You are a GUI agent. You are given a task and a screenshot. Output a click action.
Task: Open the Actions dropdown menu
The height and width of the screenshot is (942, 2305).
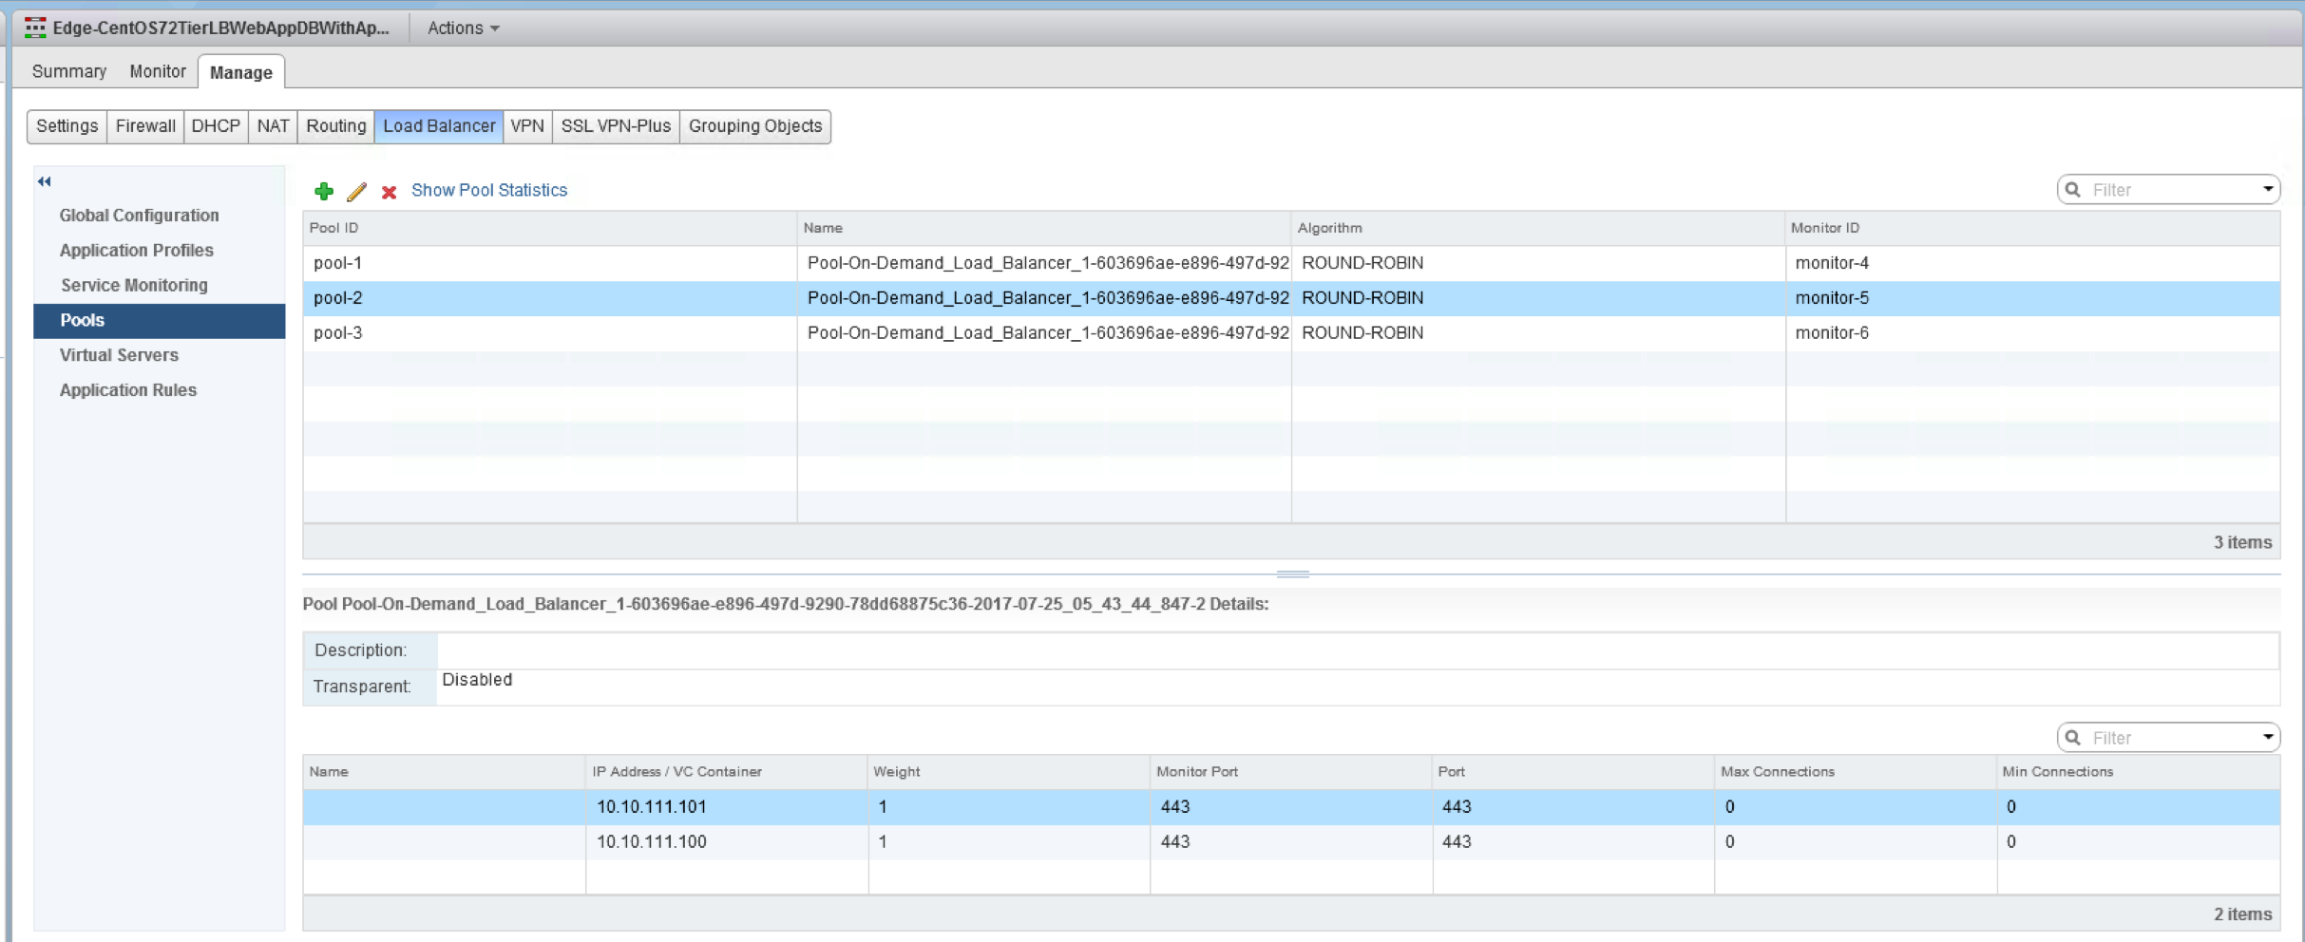pyautogui.click(x=463, y=28)
